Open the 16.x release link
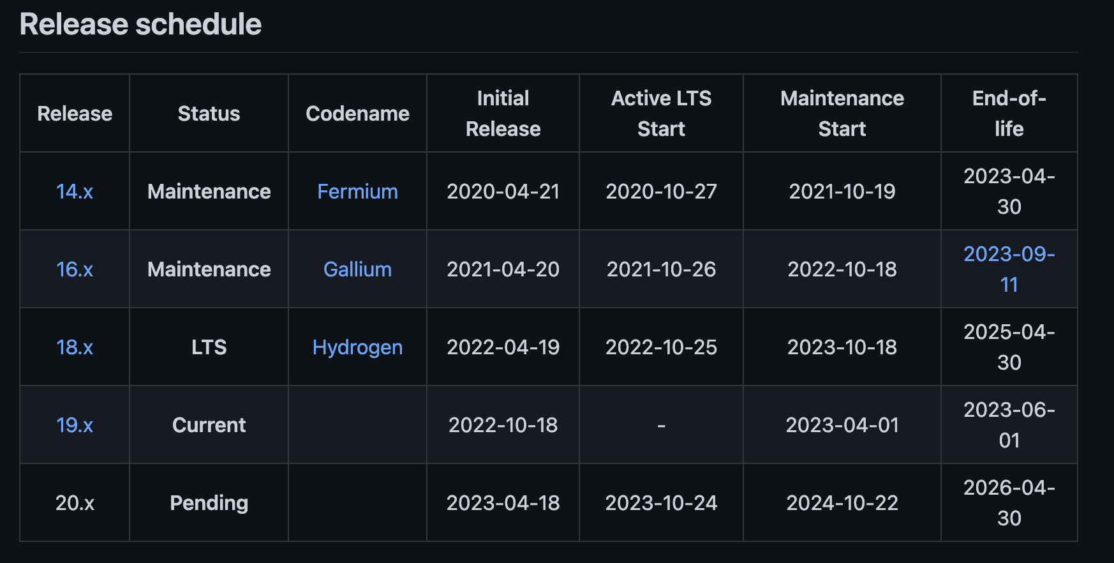Viewport: 1114px width, 563px height. click(75, 269)
